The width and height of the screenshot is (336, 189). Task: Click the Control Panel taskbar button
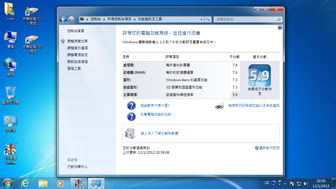pos(96,183)
